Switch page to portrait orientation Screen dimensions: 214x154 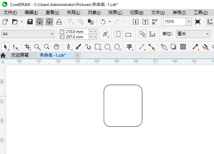tap(118, 34)
